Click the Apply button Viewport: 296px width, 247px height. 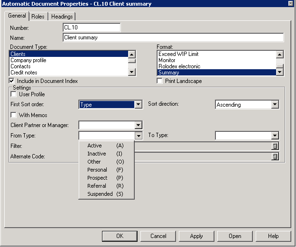tap(196, 236)
